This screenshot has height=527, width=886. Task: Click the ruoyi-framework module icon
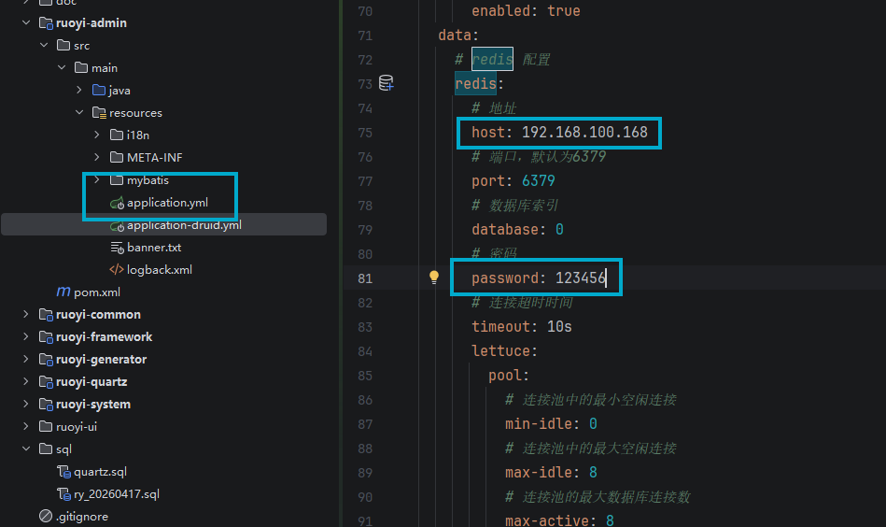(x=46, y=337)
